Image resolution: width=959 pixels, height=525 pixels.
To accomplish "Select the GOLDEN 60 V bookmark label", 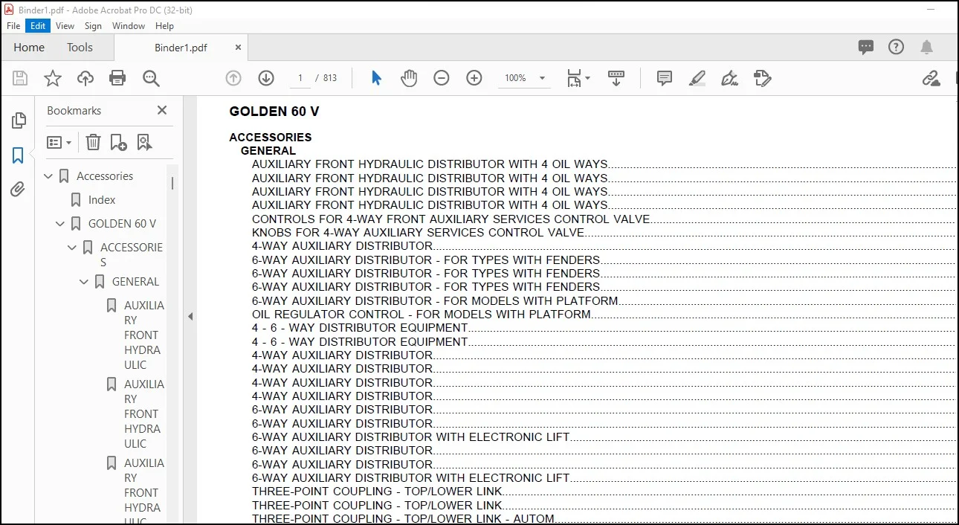I will [x=123, y=224].
